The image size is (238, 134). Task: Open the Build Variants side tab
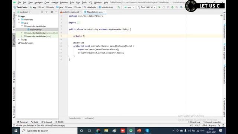point(14,94)
